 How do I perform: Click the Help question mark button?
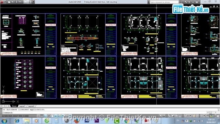click(197, 2)
